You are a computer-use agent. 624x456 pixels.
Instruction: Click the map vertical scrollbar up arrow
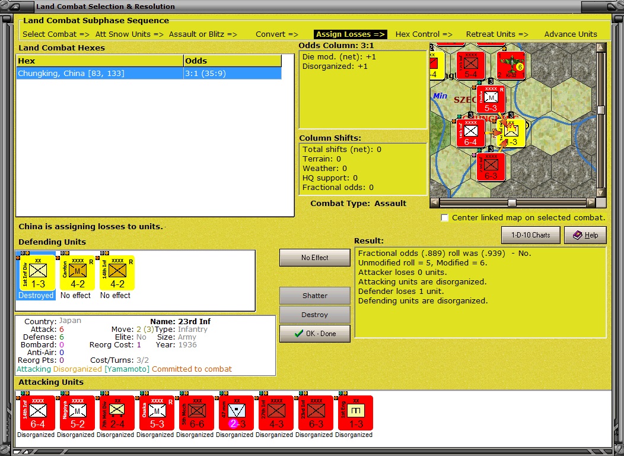pyautogui.click(x=601, y=47)
